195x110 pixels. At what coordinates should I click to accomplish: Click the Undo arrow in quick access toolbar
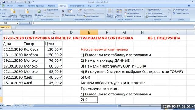pos(7,2)
